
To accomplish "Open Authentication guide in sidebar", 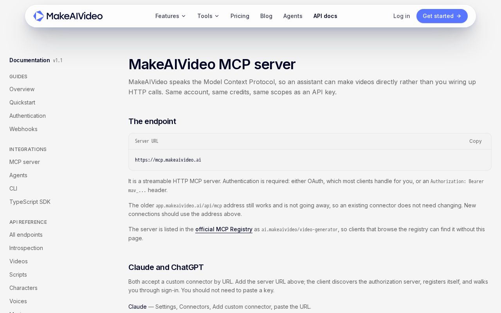I will [27, 116].
